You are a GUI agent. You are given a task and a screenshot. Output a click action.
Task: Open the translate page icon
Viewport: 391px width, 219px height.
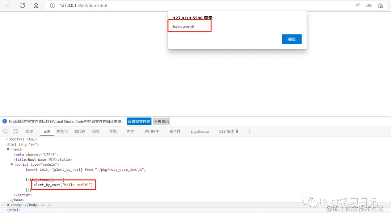pos(369,5)
